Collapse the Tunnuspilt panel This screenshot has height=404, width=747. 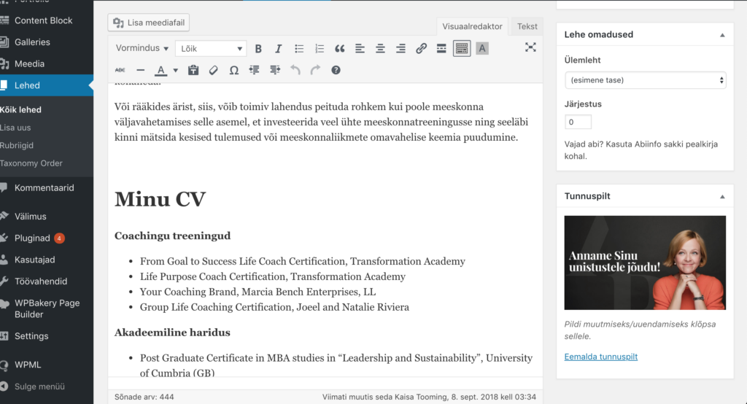(722, 196)
